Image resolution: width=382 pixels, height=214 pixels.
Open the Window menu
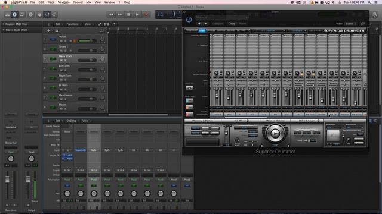(x=109, y=2)
